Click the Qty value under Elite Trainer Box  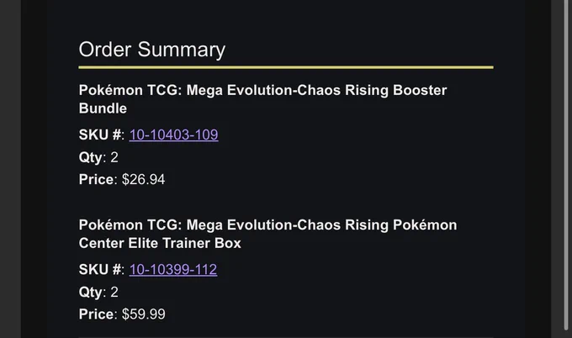tap(114, 292)
